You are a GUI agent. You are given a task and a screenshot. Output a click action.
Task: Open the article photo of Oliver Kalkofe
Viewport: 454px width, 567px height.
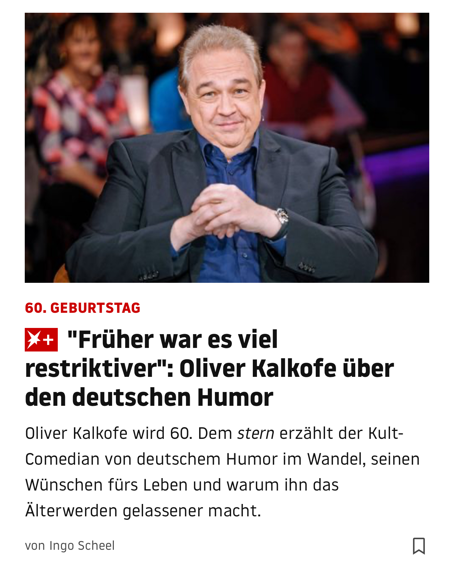click(x=227, y=148)
